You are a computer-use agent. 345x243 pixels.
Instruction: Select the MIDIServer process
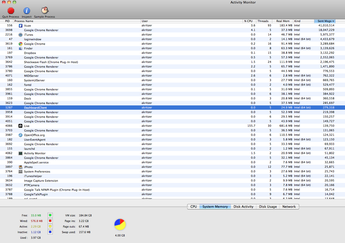pos(173,76)
